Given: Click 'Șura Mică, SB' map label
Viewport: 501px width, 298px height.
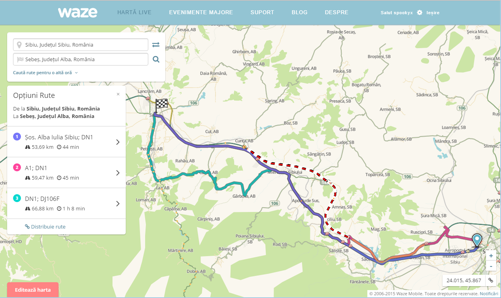Looking at the screenshot, I should pyautogui.click(x=434, y=216).
